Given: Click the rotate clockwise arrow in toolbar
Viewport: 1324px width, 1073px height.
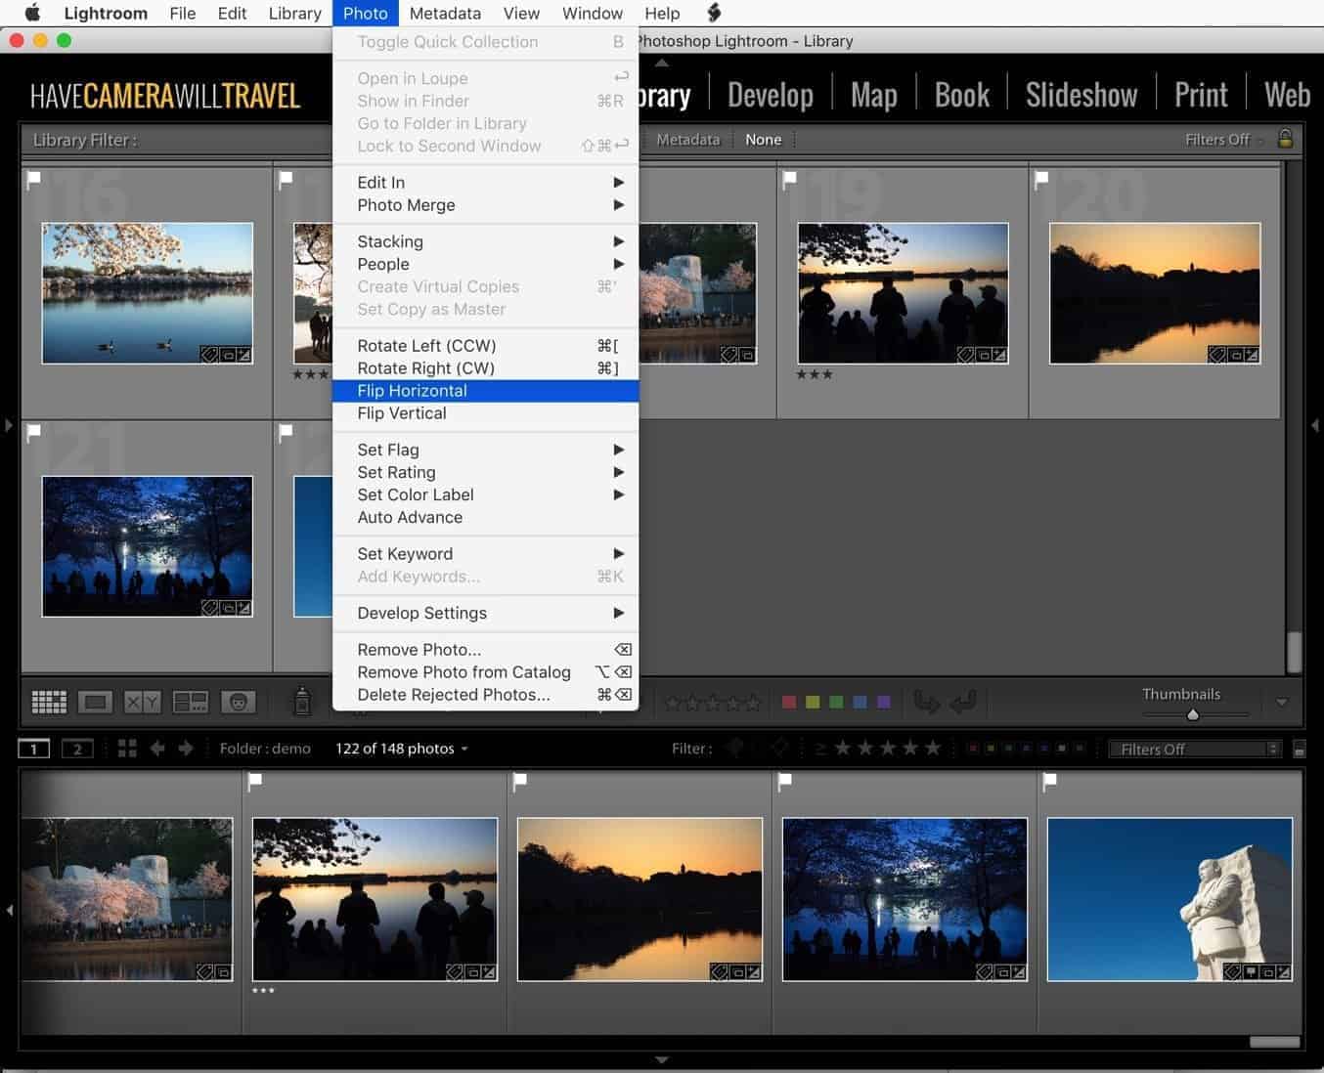Looking at the screenshot, I should 963,702.
